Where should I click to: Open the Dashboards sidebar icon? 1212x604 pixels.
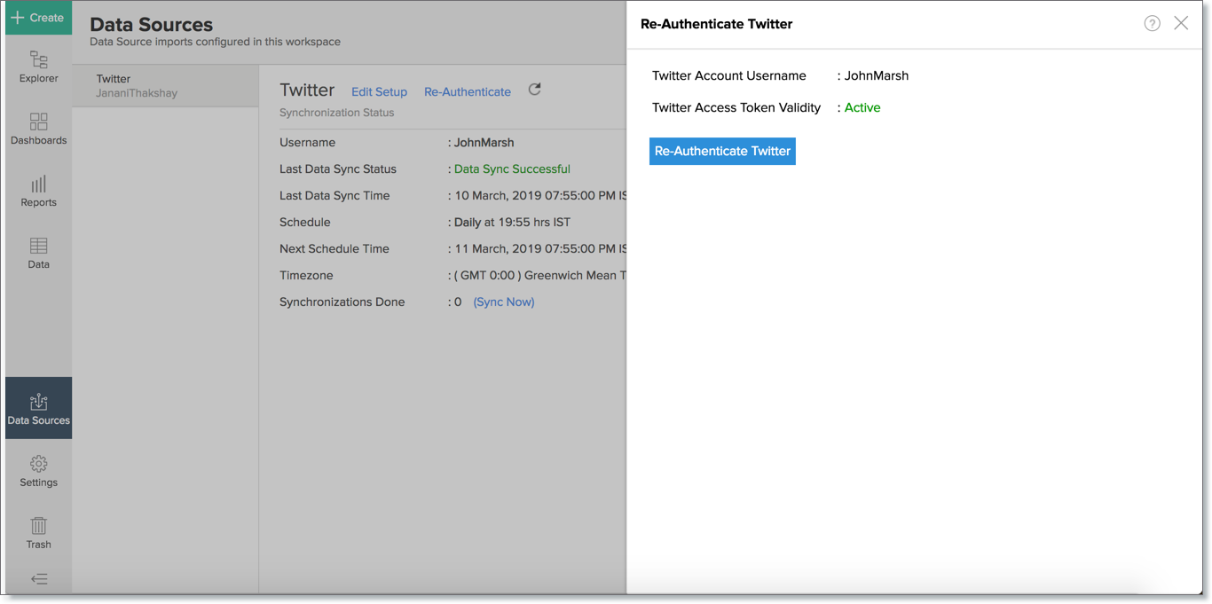(38, 129)
